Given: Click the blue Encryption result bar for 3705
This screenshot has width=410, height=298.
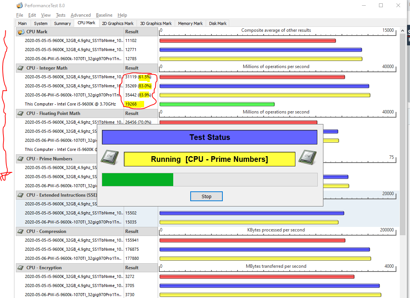Looking at the screenshot, I should (270, 286).
